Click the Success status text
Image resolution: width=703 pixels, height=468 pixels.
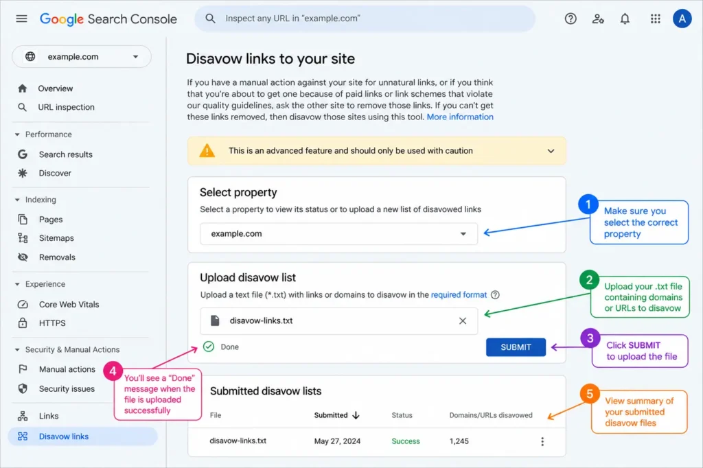click(406, 441)
